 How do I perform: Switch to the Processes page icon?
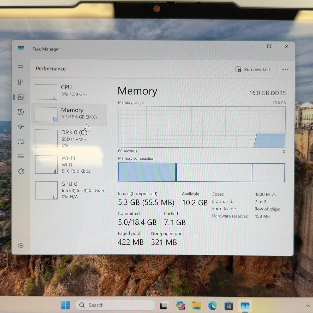(x=21, y=82)
